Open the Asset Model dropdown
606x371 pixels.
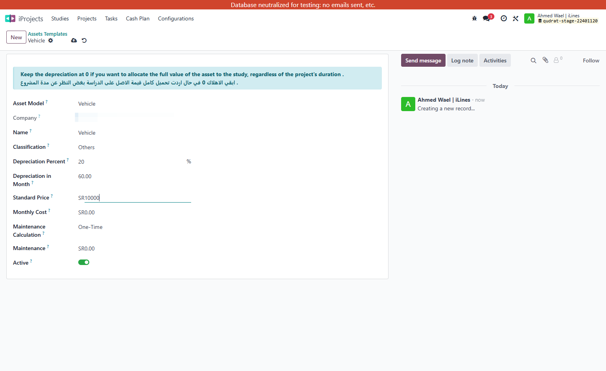(134, 104)
